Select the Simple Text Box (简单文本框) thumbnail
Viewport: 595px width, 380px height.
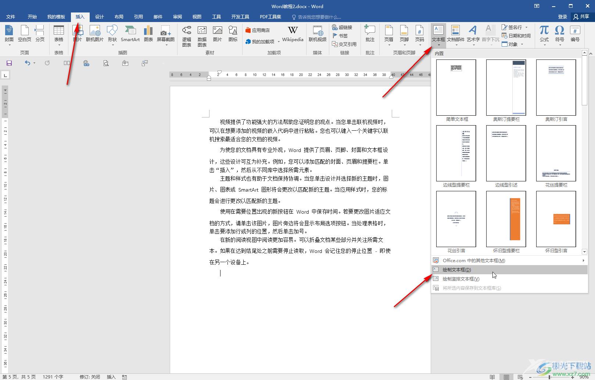click(x=456, y=90)
